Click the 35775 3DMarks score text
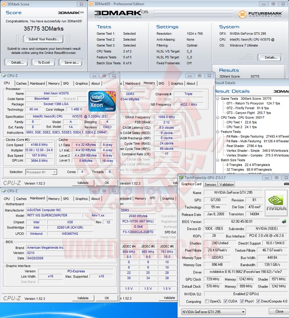 click(43, 29)
